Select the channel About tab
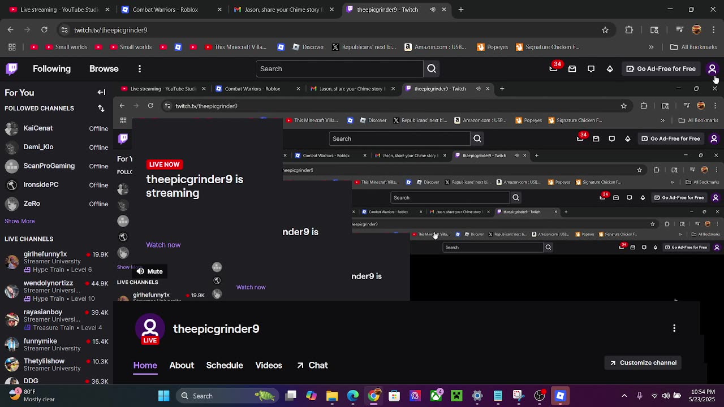Image resolution: width=724 pixels, height=407 pixels. click(x=182, y=365)
